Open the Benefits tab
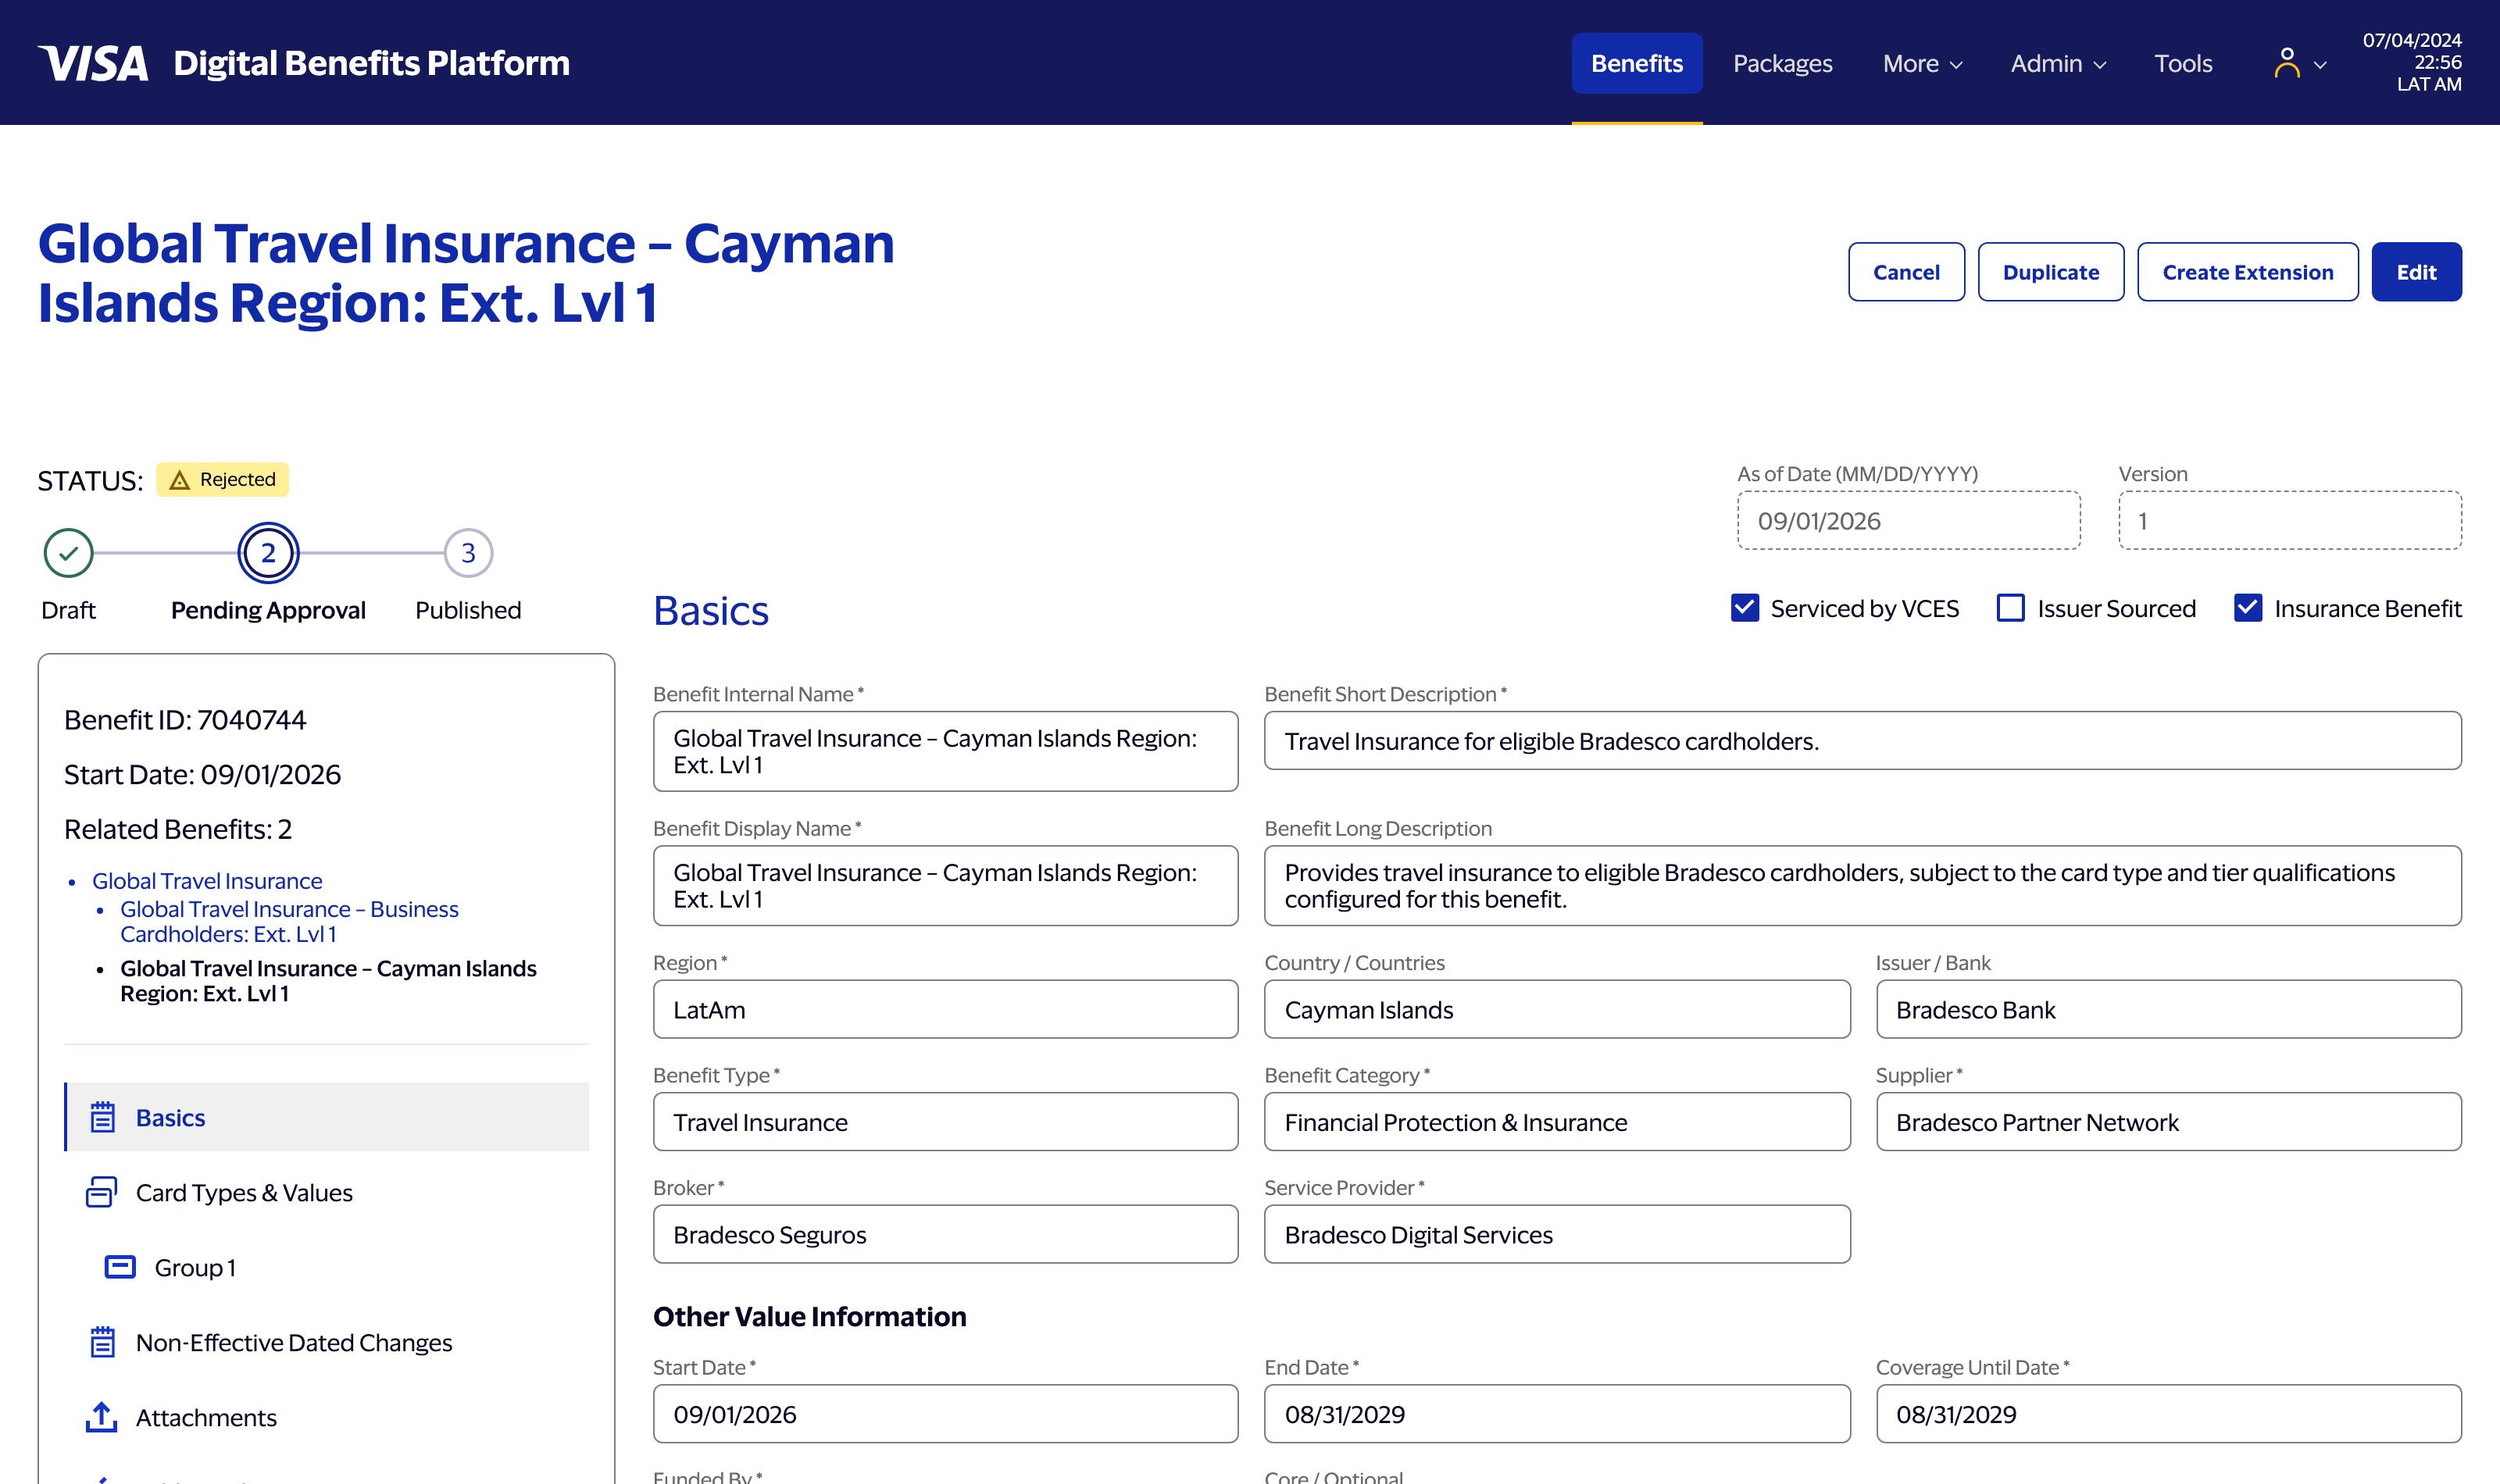The width and height of the screenshot is (2500, 1484). (x=1637, y=63)
